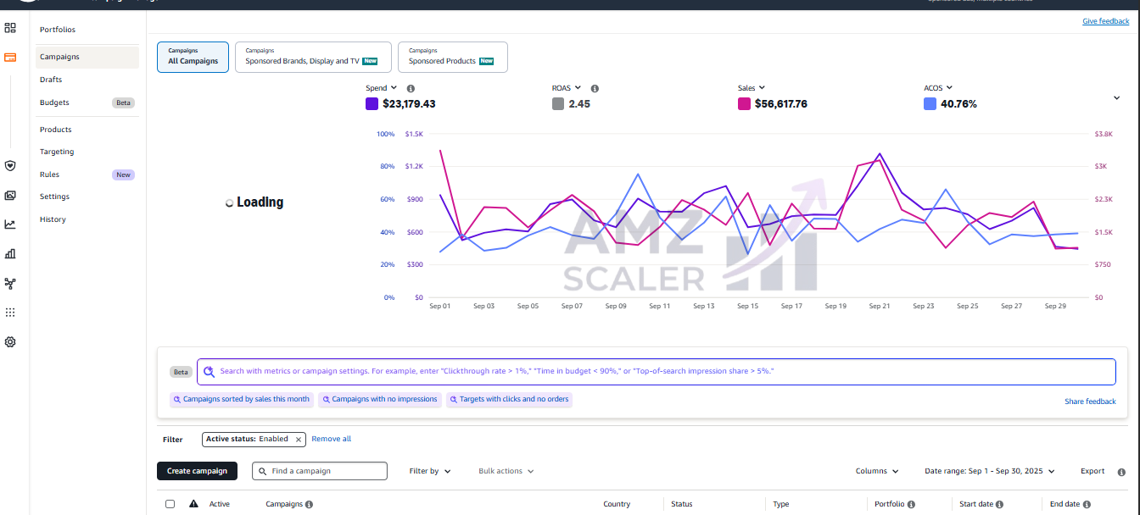The width and height of the screenshot is (1140, 515).
Task: Open the bar chart reports icon
Action: coord(10,253)
